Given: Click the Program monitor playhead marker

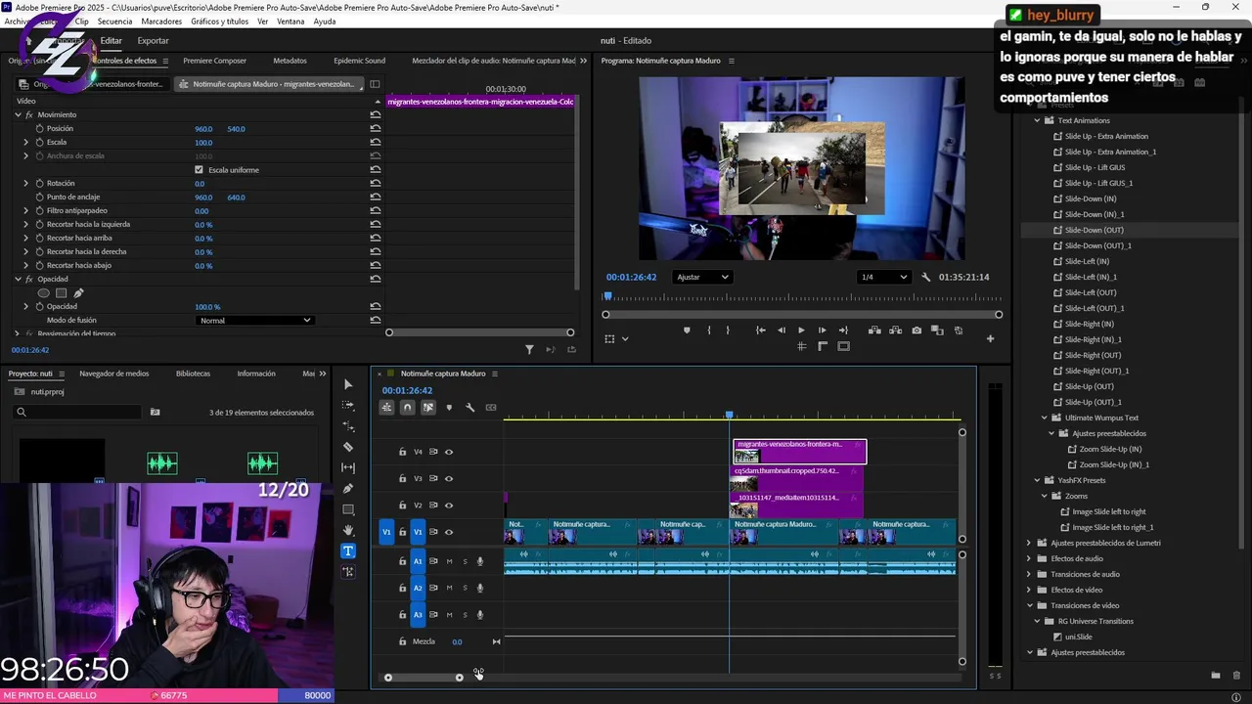Looking at the screenshot, I should [607, 296].
